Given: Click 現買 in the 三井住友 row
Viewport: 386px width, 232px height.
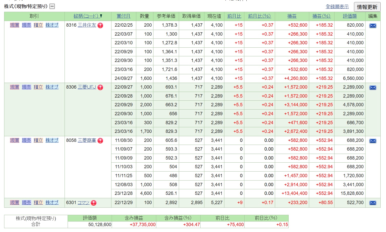Looking at the screenshot, I should click(15, 25).
